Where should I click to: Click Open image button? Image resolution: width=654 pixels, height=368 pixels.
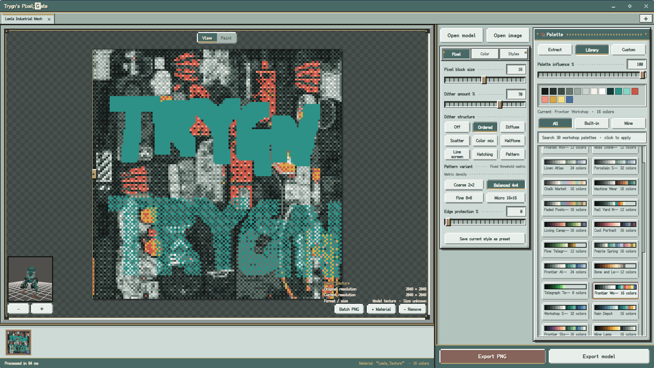508,35
